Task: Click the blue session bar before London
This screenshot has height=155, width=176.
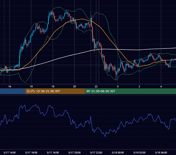Action: 13,91
